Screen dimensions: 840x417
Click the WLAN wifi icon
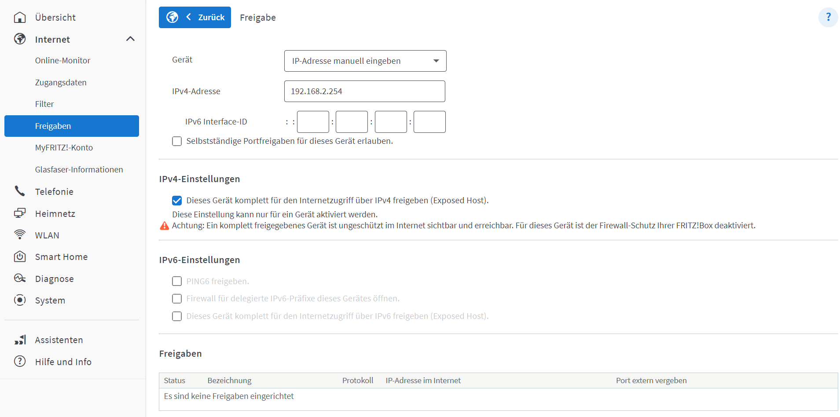tap(20, 234)
